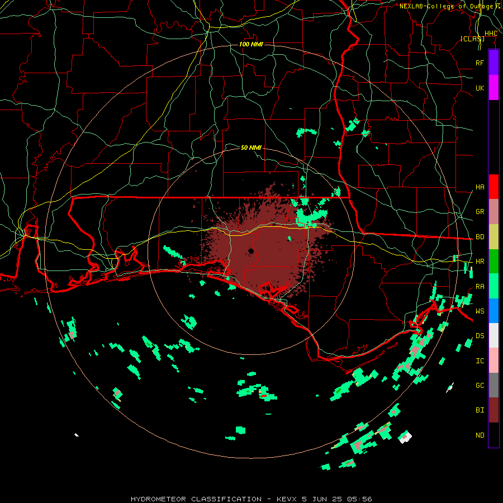Click the "RF" legend label
Image resolution: width=503 pixels, height=503 pixels.
480,63
